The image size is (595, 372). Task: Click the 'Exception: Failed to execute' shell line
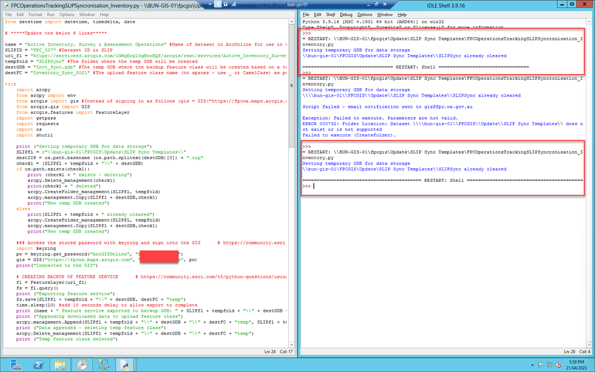click(380, 118)
